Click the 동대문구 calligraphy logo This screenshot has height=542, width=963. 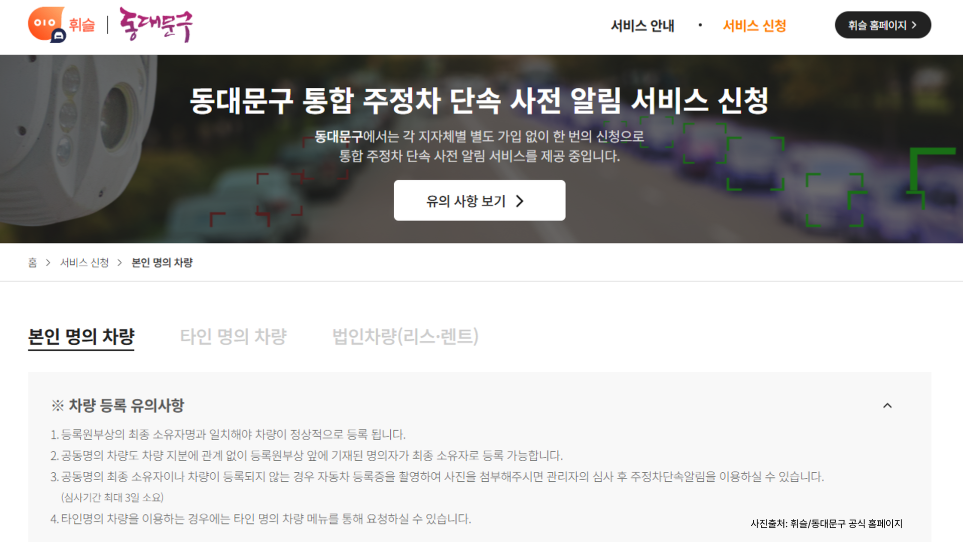[156, 25]
